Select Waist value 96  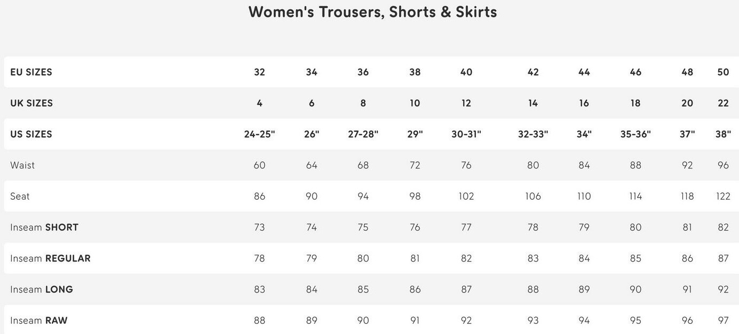tap(723, 165)
